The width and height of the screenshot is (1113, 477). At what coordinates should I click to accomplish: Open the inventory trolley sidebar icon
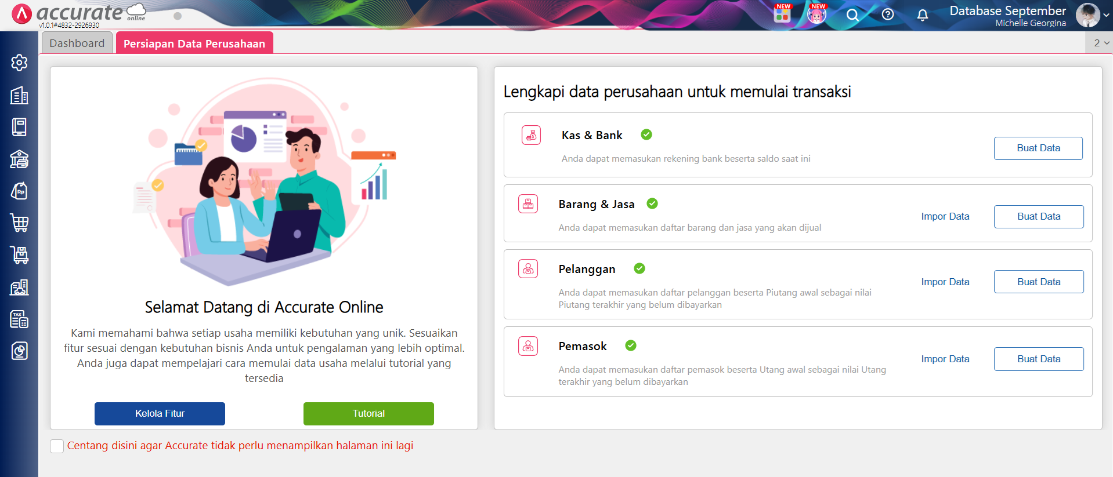click(19, 255)
